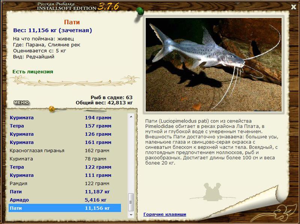Click the fish list scrollbar thumb
The width and height of the screenshot is (300, 224).
coord(131,202)
